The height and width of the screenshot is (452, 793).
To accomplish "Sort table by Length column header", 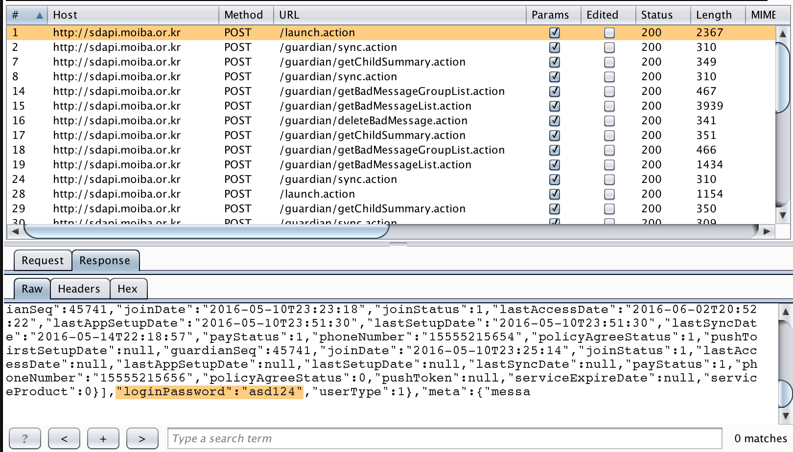I will (713, 15).
